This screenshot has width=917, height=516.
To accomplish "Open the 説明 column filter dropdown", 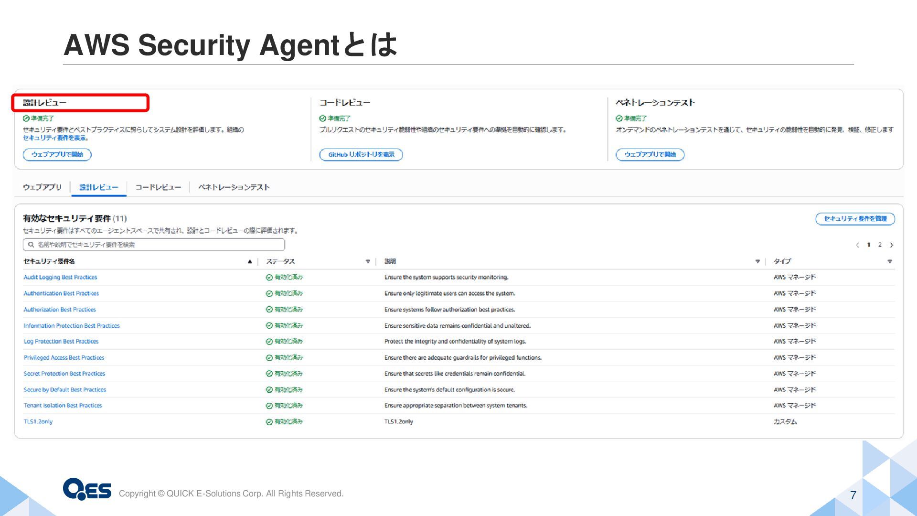I will pos(757,261).
